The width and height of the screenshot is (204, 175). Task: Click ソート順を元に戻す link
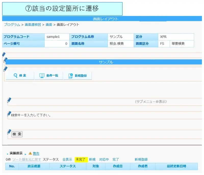tap(27, 159)
